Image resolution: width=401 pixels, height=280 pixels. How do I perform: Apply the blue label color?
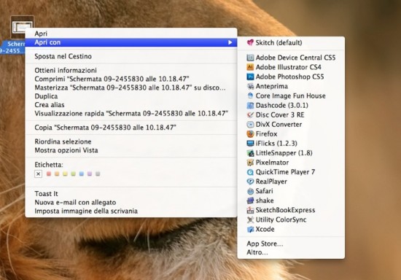82,174
